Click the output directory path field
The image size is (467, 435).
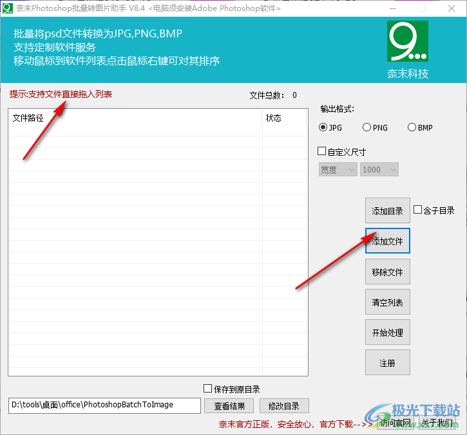[104, 405]
